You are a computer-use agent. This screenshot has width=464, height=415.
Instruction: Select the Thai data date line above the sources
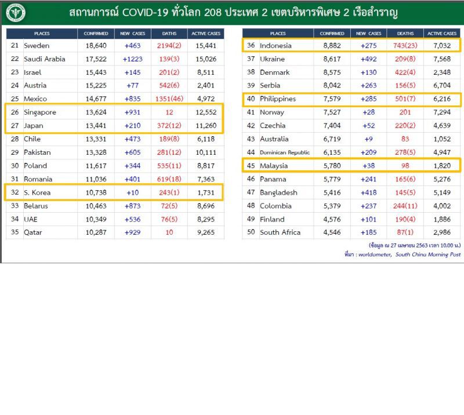click(x=415, y=245)
